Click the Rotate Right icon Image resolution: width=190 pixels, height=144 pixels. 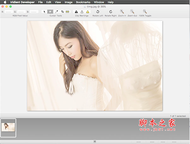[111, 12]
